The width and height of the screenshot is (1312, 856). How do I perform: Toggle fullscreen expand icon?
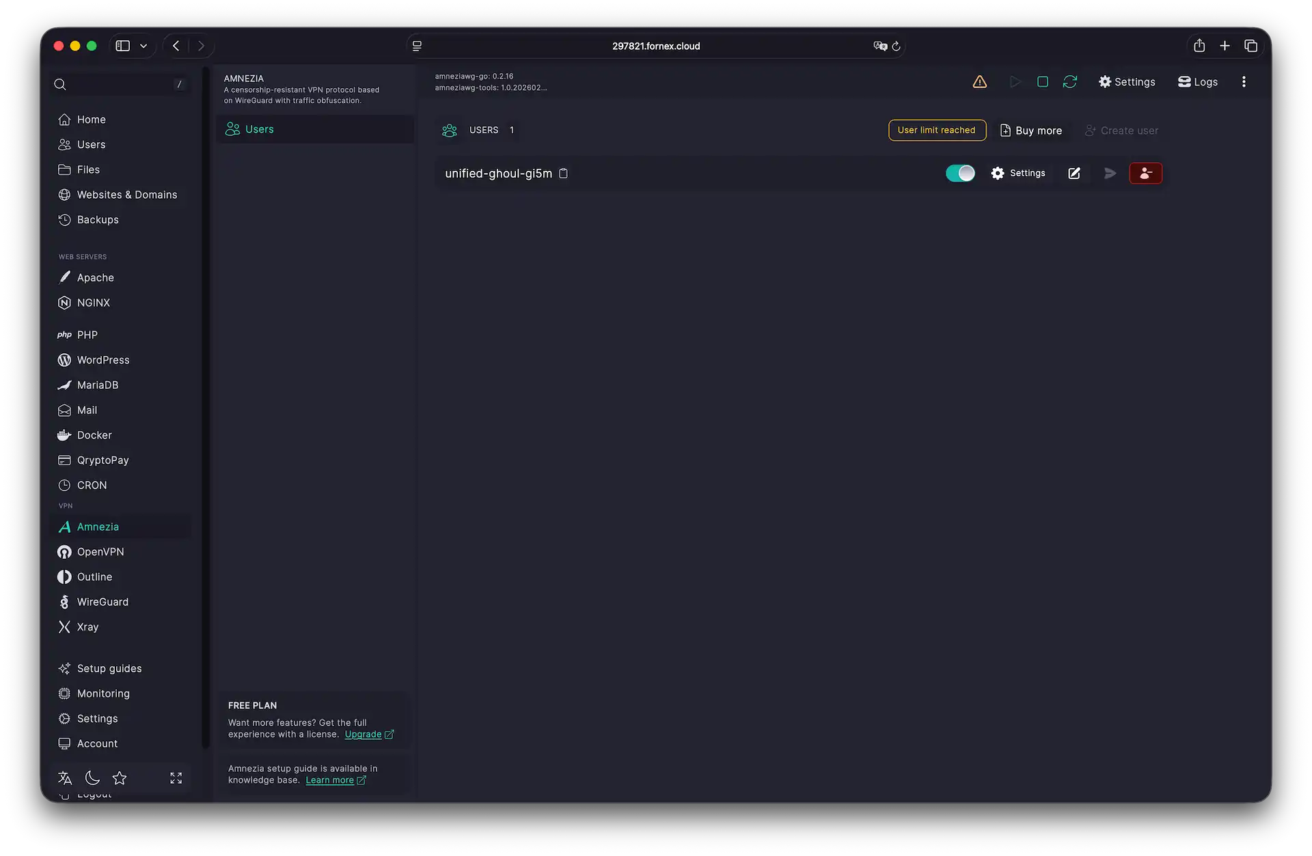coord(176,778)
